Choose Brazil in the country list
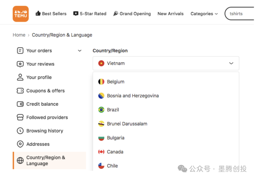255x179 pixels. (113, 110)
